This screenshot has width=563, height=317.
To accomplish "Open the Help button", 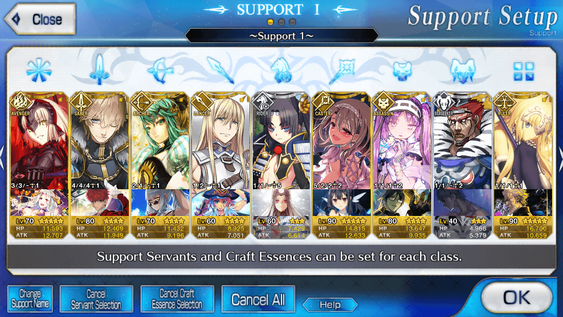I will tap(330, 305).
